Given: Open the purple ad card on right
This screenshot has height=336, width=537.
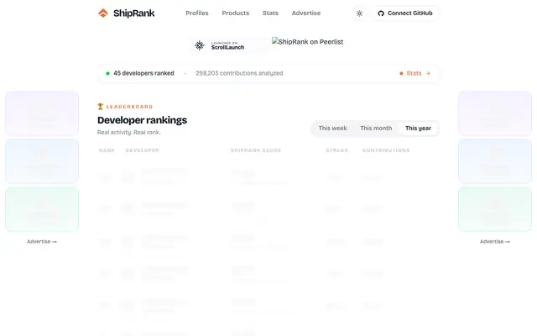Looking at the screenshot, I should tap(495, 113).
